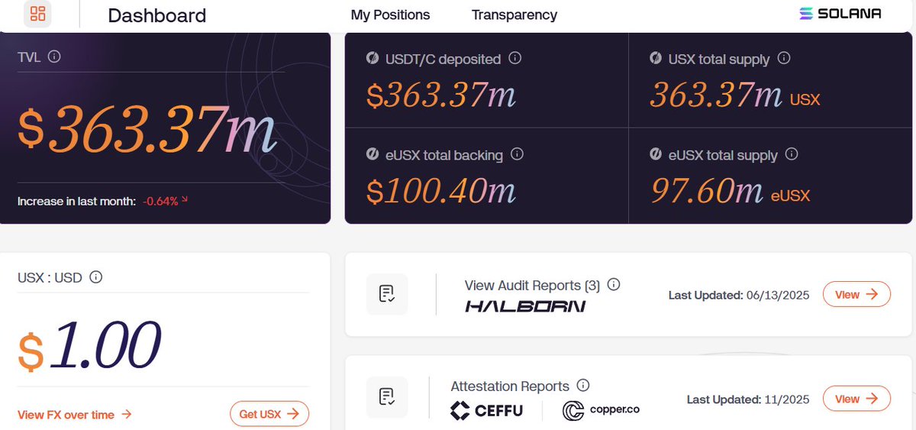Image resolution: width=916 pixels, height=430 pixels.
Task: Click info icon next to USX : USD
Action: pyautogui.click(x=96, y=277)
